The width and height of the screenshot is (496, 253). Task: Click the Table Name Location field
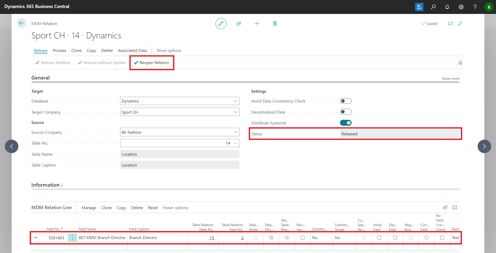(180, 154)
